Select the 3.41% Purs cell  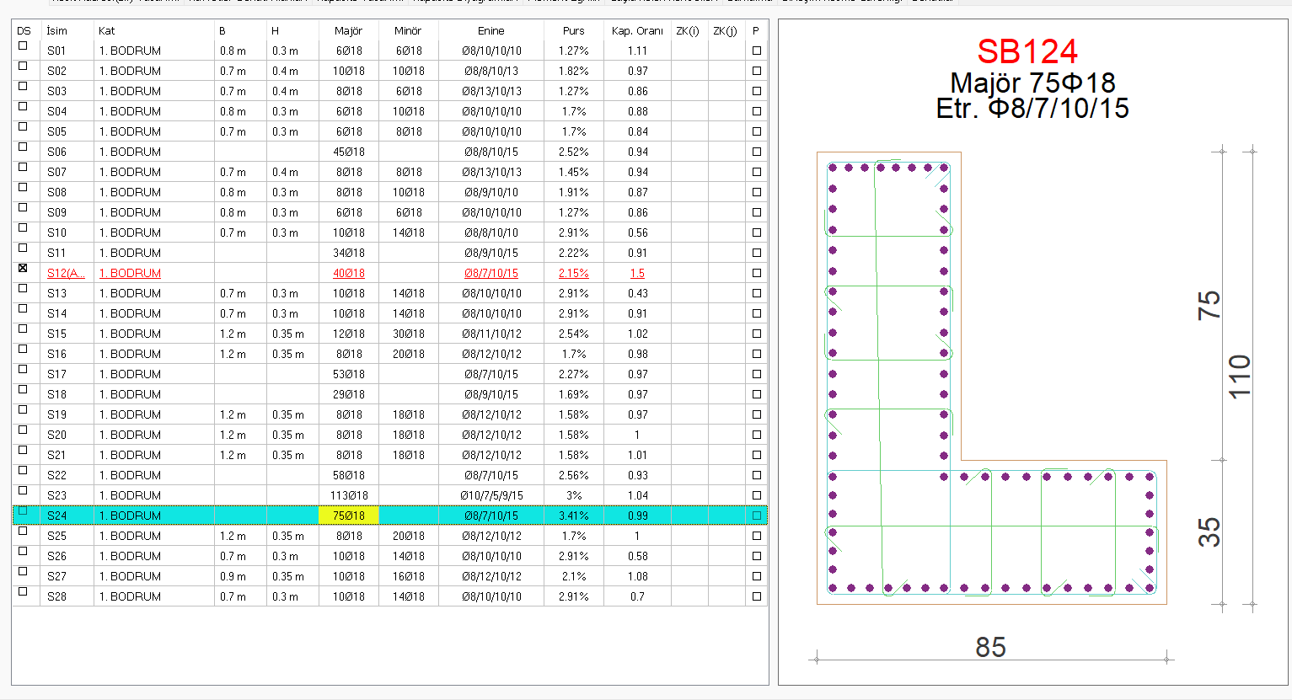(x=574, y=516)
